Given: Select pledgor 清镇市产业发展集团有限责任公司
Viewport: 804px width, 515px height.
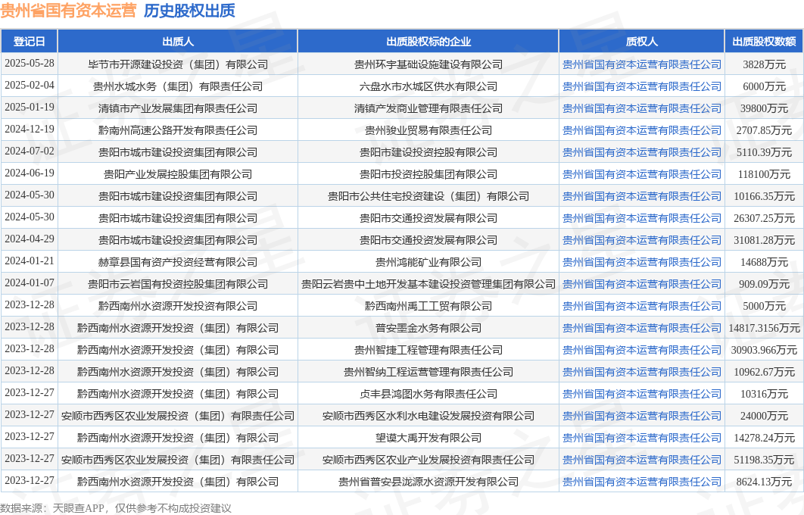Looking at the screenshot, I should pyautogui.click(x=178, y=108).
